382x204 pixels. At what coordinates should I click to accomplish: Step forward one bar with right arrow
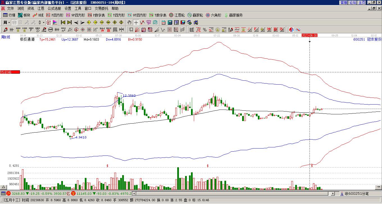pyautogui.click(x=82, y=22)
